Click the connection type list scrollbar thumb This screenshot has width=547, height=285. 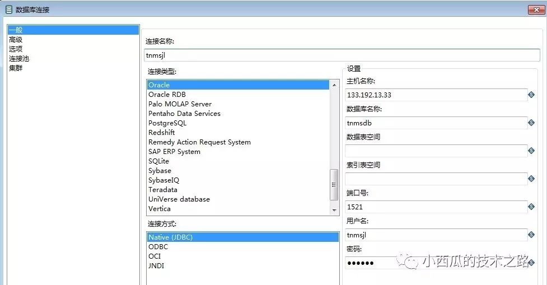coord(334,185)
